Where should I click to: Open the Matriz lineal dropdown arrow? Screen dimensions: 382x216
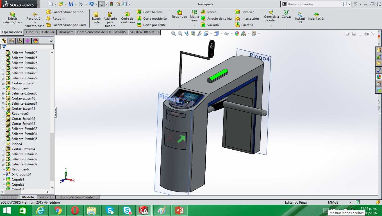[194, 26]
